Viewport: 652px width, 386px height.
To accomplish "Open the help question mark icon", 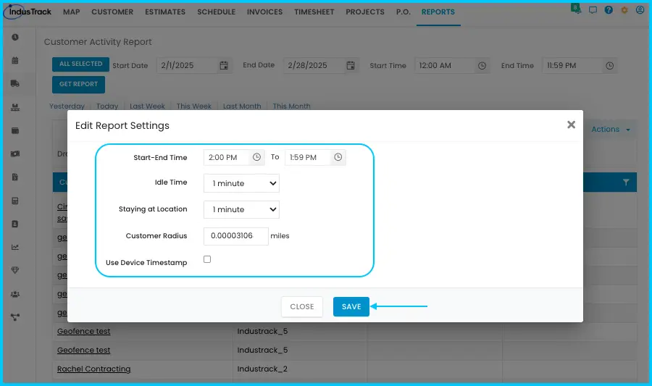I will tap(609, 9).
